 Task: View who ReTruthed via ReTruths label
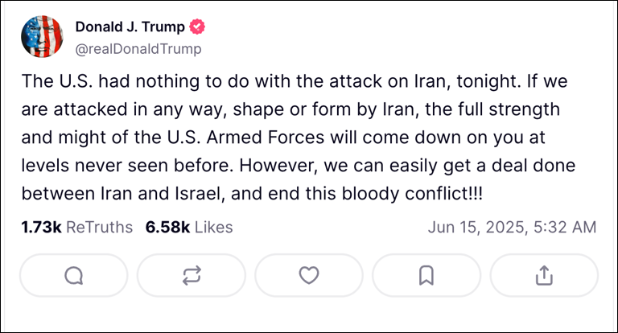(x=99, y=228)
